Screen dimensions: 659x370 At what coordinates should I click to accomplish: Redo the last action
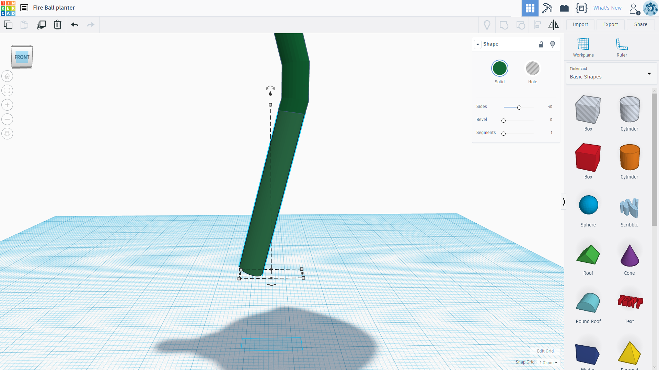click(x=91, y=25)
